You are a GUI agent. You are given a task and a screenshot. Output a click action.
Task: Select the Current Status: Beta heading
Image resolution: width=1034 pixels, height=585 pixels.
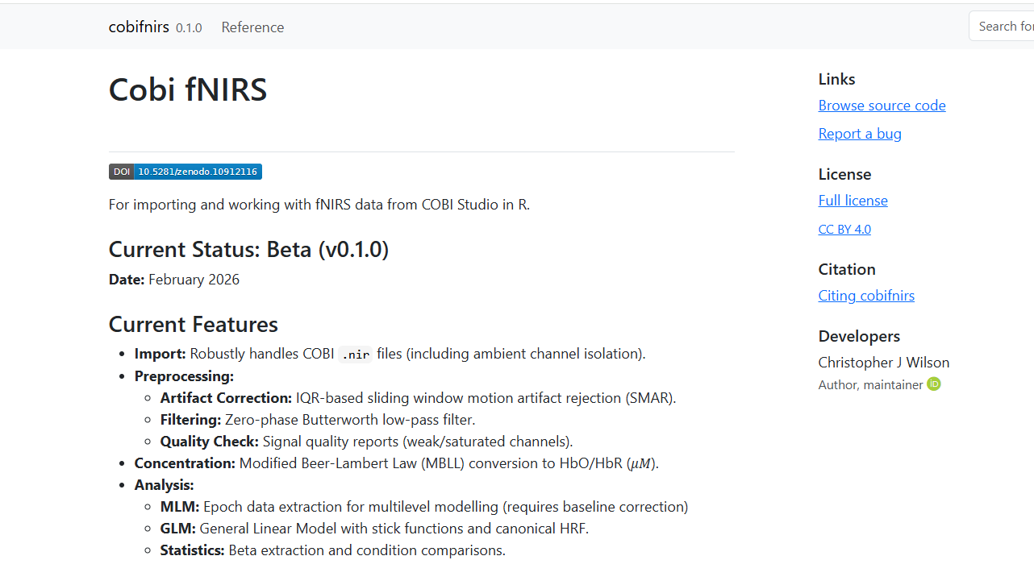pyautogui.click(x=248, y=250)
